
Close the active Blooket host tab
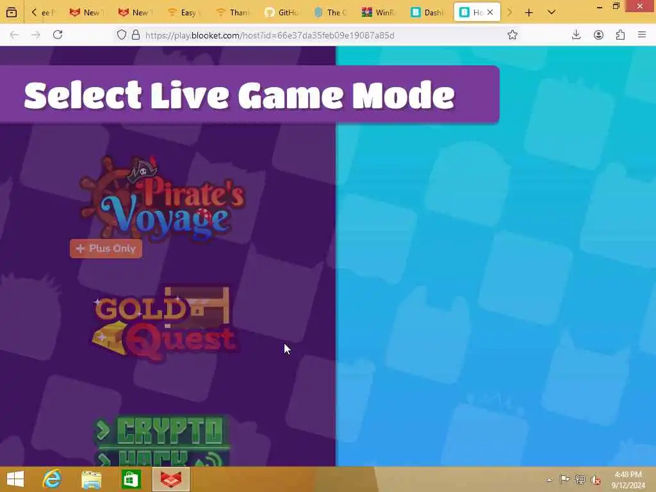tap(490, 13)
